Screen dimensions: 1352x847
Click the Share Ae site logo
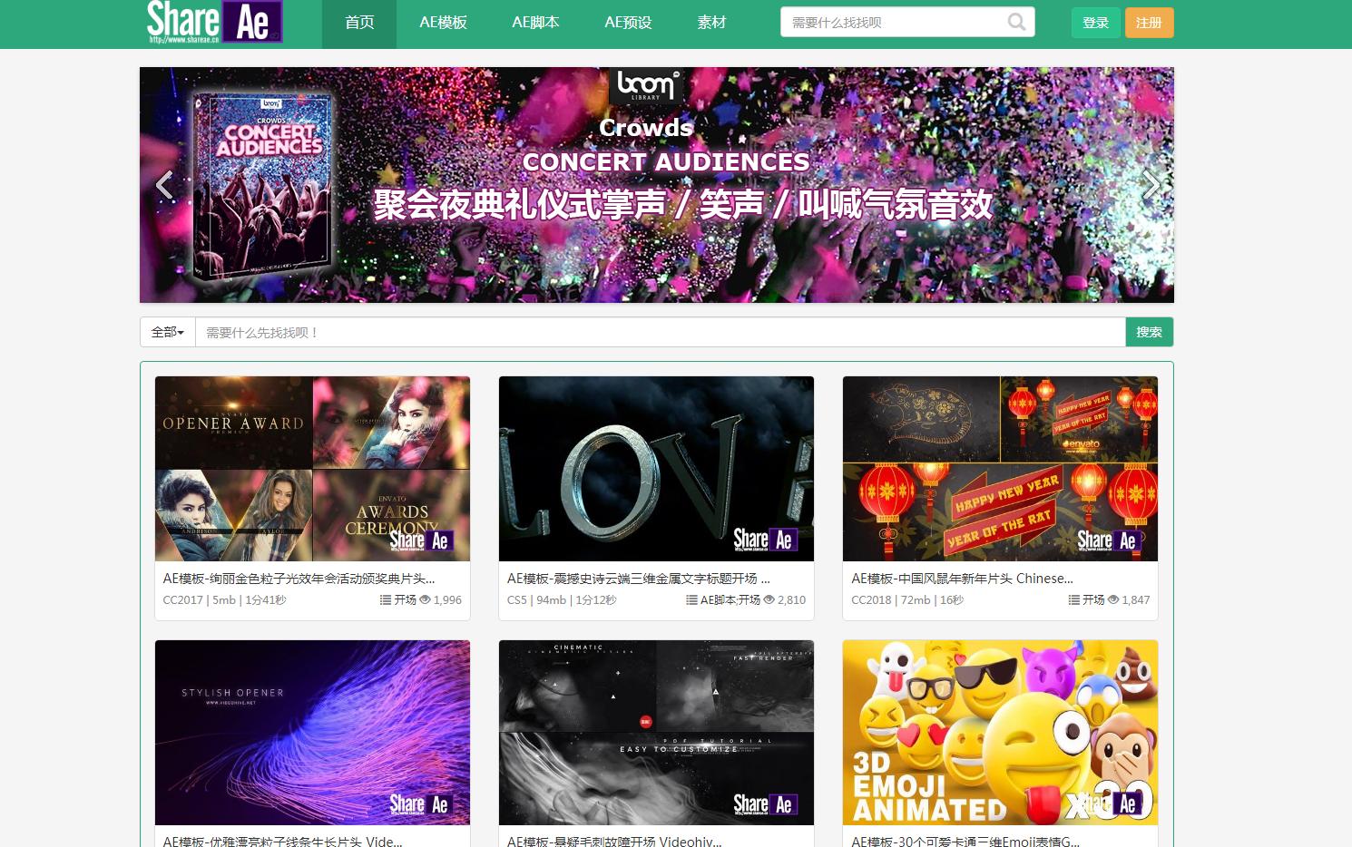tap(214, 22)
